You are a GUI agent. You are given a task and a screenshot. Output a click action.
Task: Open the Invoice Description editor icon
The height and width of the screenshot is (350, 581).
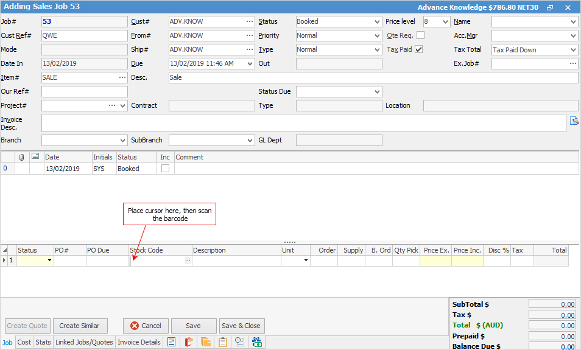point(574,121)
